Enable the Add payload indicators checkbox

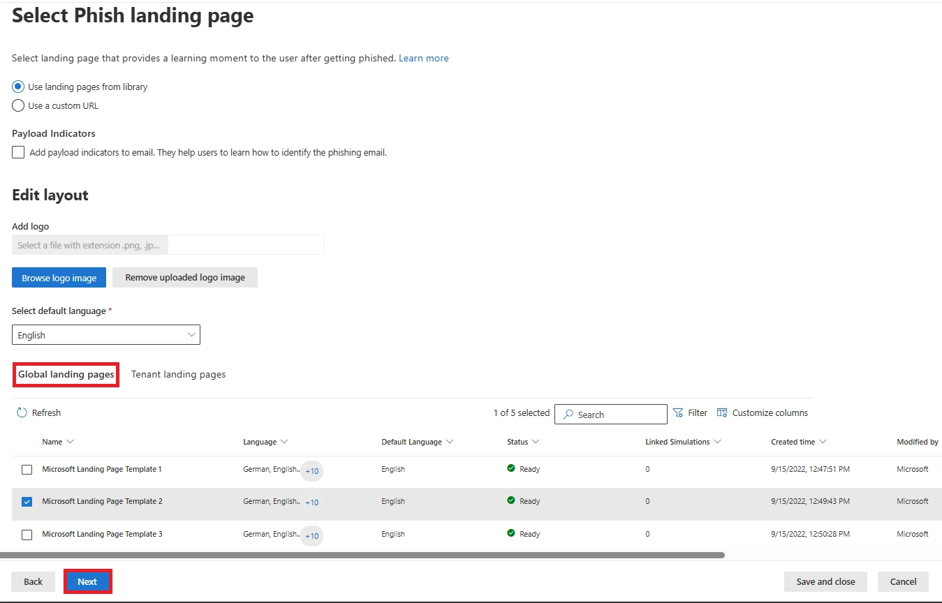coord(17,152)
